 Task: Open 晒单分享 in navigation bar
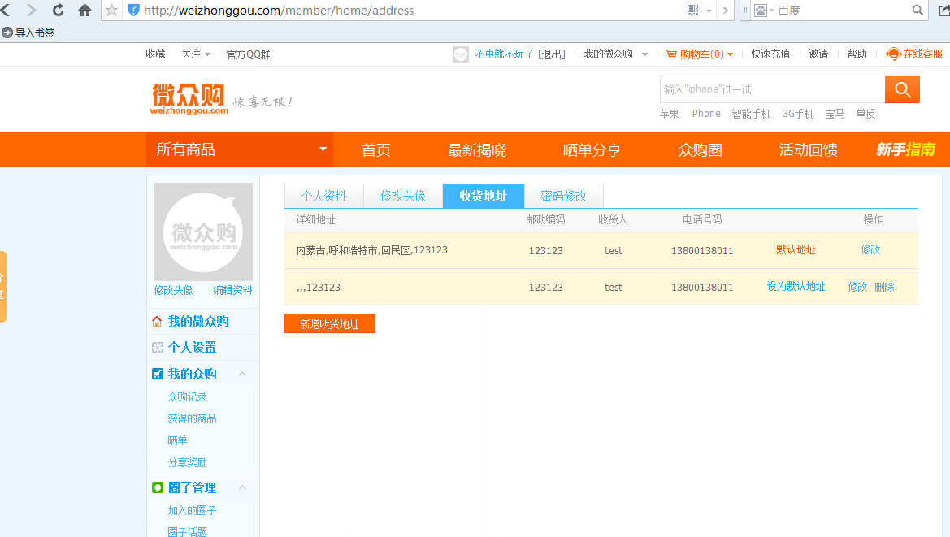(x=592, y=150)
